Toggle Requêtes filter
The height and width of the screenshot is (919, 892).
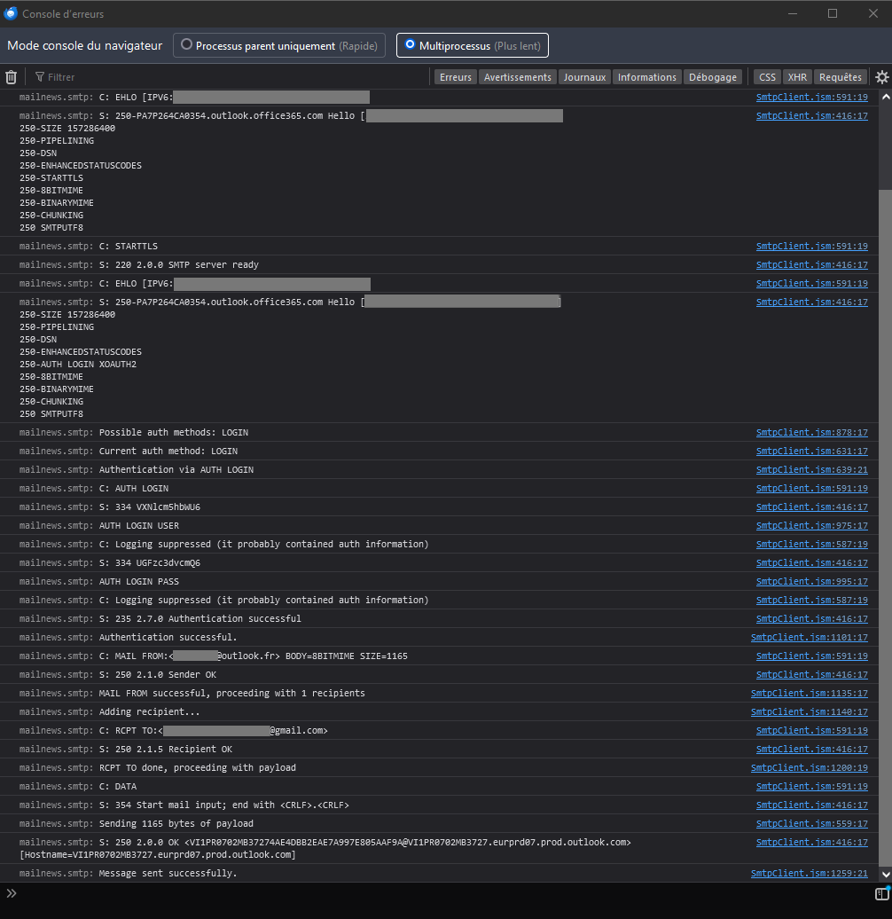click(840, 77)
